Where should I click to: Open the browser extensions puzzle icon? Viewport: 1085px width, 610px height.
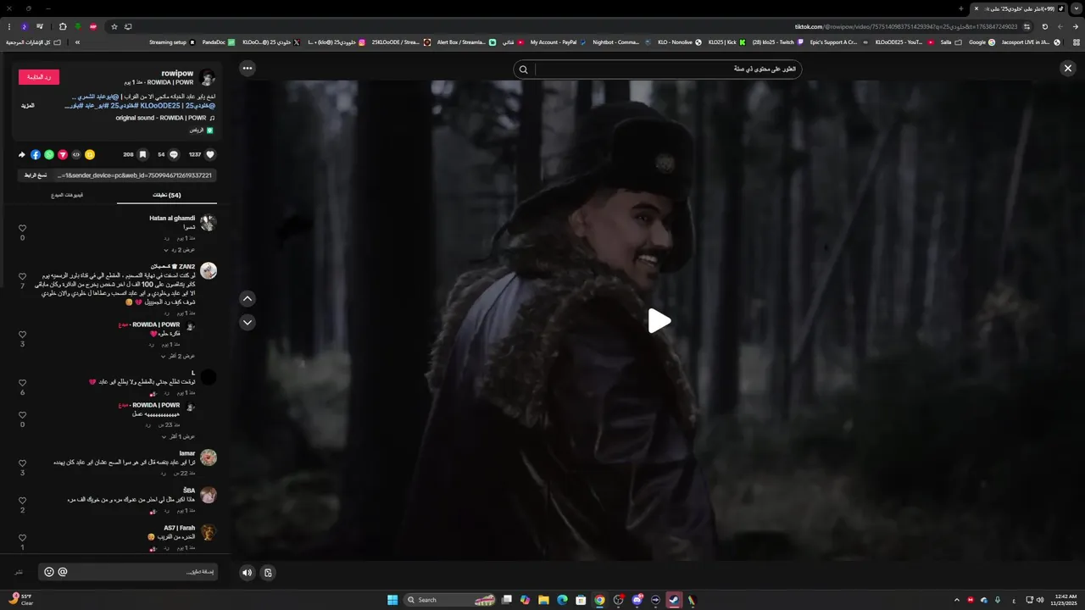pos(63,26)
